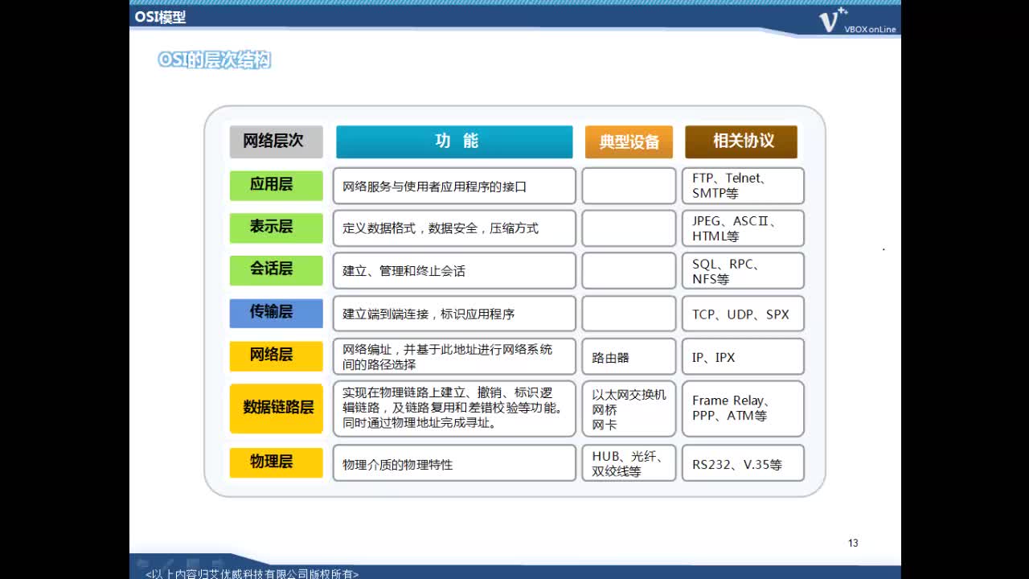Click the RS232、V.35等 protocol cell
The width and height of the screenshot is (1029, 579).
point(743,463)
